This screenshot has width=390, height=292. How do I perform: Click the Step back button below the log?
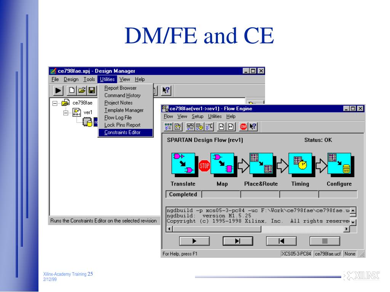(281, 241)
